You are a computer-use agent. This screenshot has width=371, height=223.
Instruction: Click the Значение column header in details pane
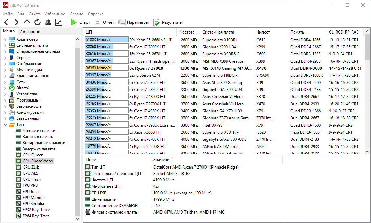(217, 160)
